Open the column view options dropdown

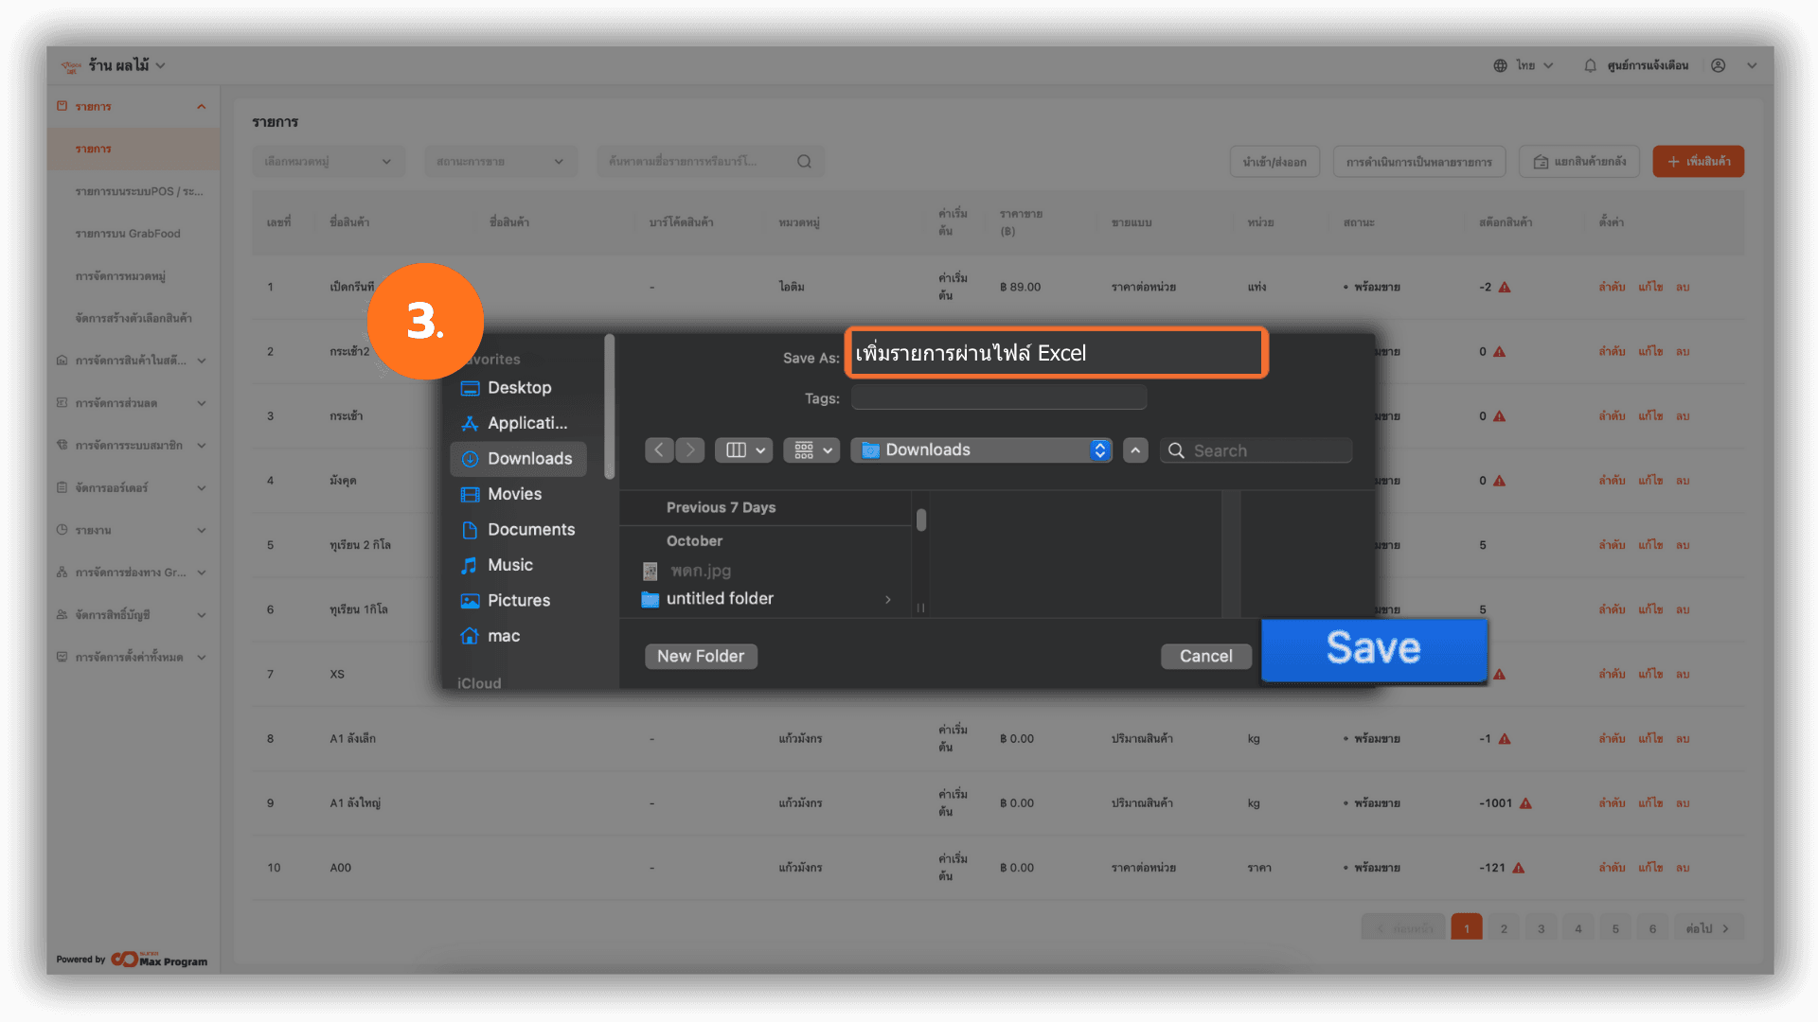point(744,450)
